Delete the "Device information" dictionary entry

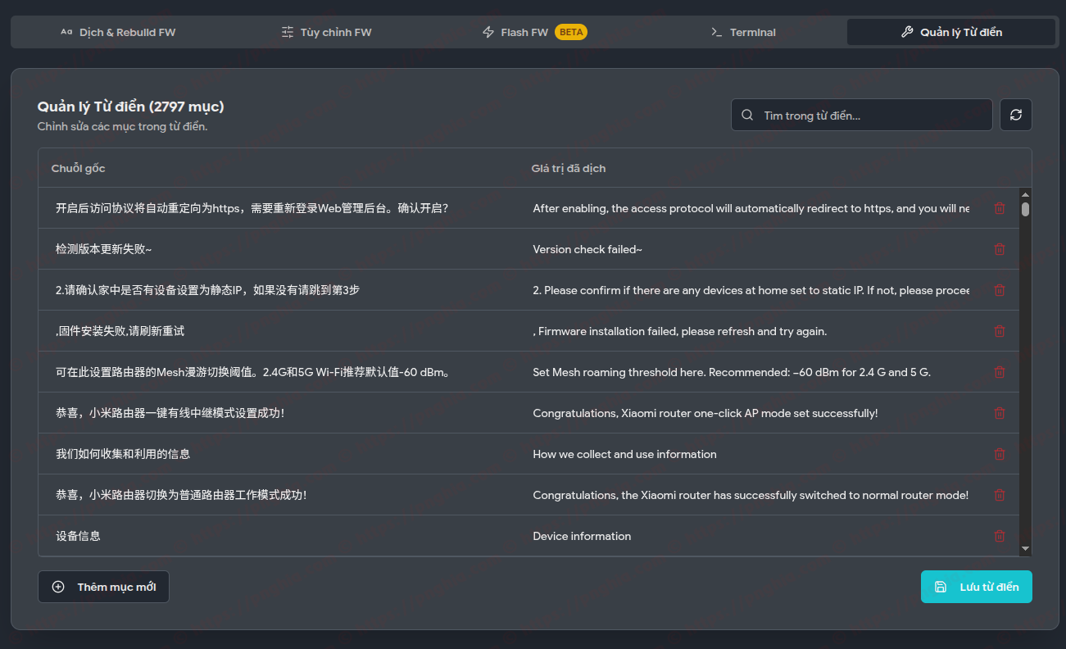point(999,536)
